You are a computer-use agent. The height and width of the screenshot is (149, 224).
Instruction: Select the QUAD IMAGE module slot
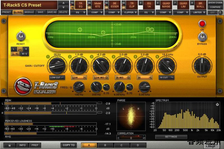(166, 5)
